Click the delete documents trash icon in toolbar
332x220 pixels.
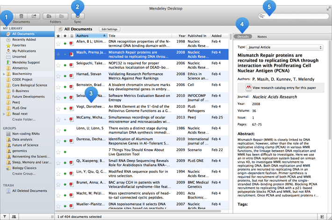pos(21,16)
